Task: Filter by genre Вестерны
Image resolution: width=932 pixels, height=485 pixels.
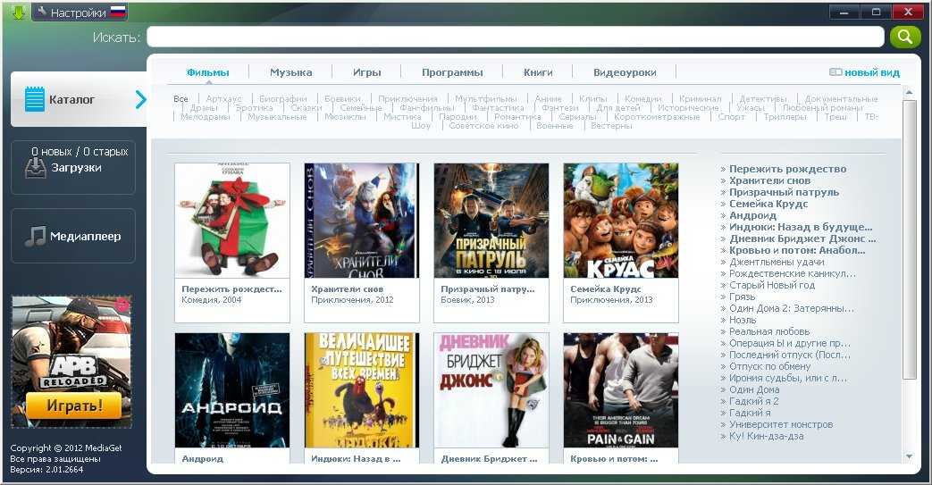Action: 611,125
